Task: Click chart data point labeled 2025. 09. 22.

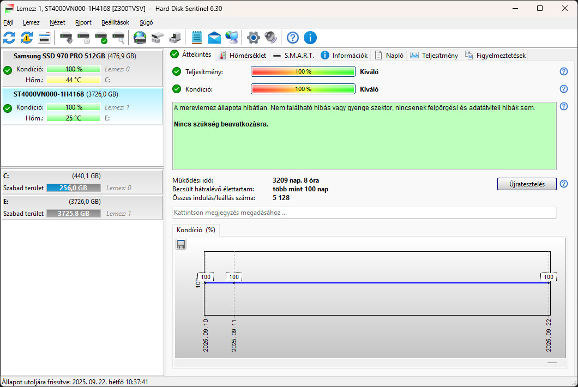Action: pos(549,283)
